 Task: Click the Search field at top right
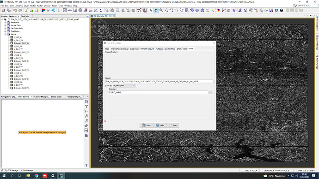305,6
